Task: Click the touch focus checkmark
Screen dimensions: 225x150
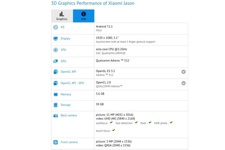Action: click(114, 130)
